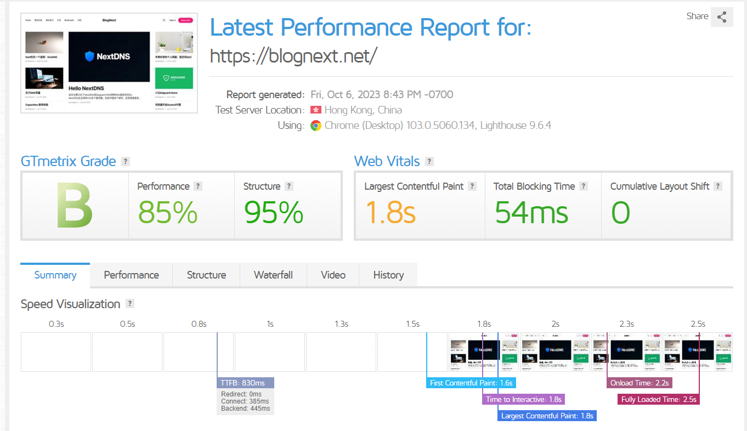Image resolution: width=747 pixels, height=431 pixels.
Task: Click Total Blocking Time help icon
Action: (584, 186)
